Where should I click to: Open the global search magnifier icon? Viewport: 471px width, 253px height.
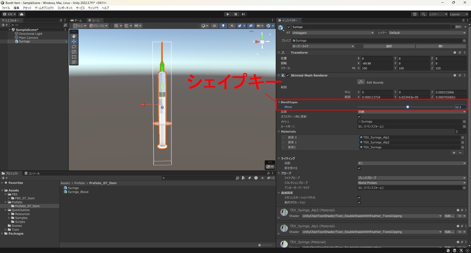pos(424,14)
